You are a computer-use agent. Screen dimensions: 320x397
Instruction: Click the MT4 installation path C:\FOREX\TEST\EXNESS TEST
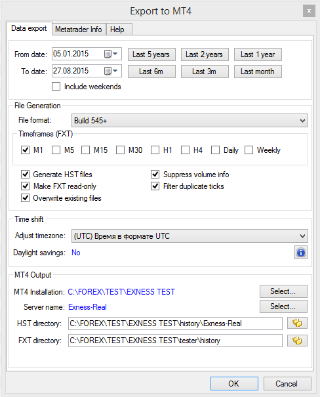(121, 291)
